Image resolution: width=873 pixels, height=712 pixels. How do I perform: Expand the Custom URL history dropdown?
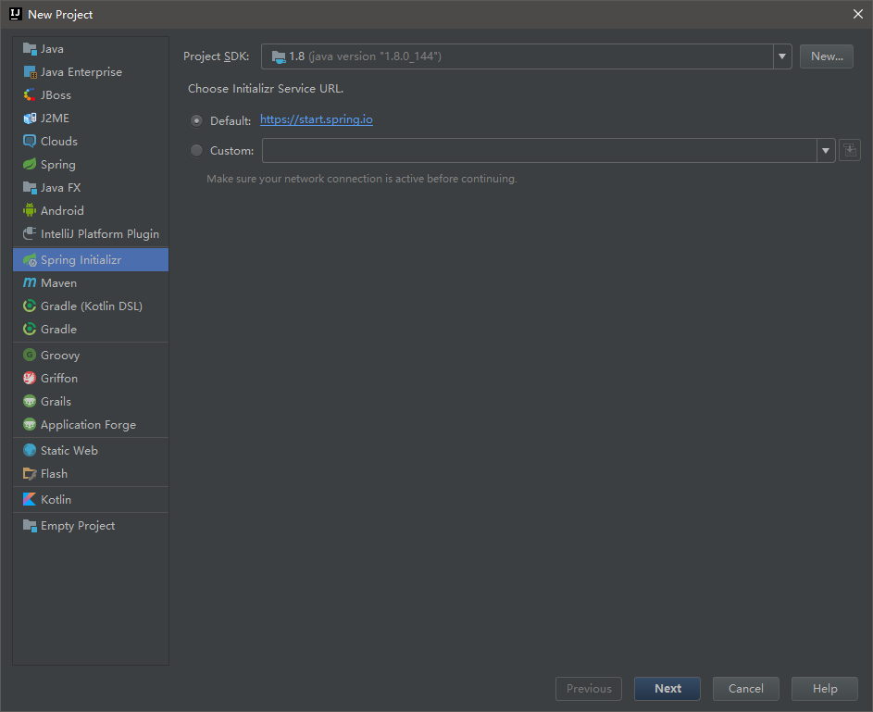825,150
